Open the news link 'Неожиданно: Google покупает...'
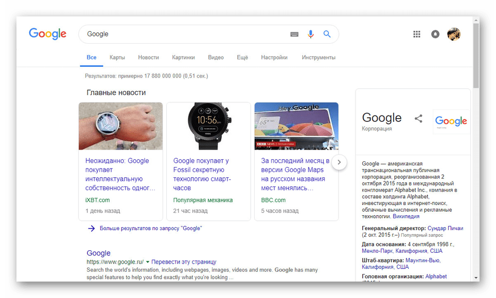Screen dimensions: 496x298 (x=120, y=174)
